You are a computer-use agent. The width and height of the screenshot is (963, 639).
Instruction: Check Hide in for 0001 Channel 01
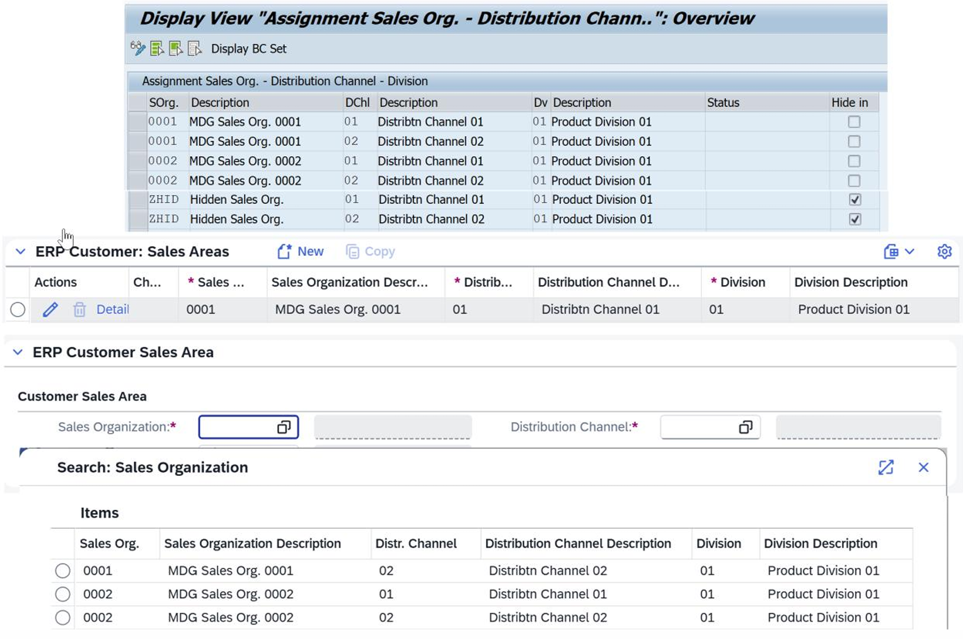click(x=854, y=122)
